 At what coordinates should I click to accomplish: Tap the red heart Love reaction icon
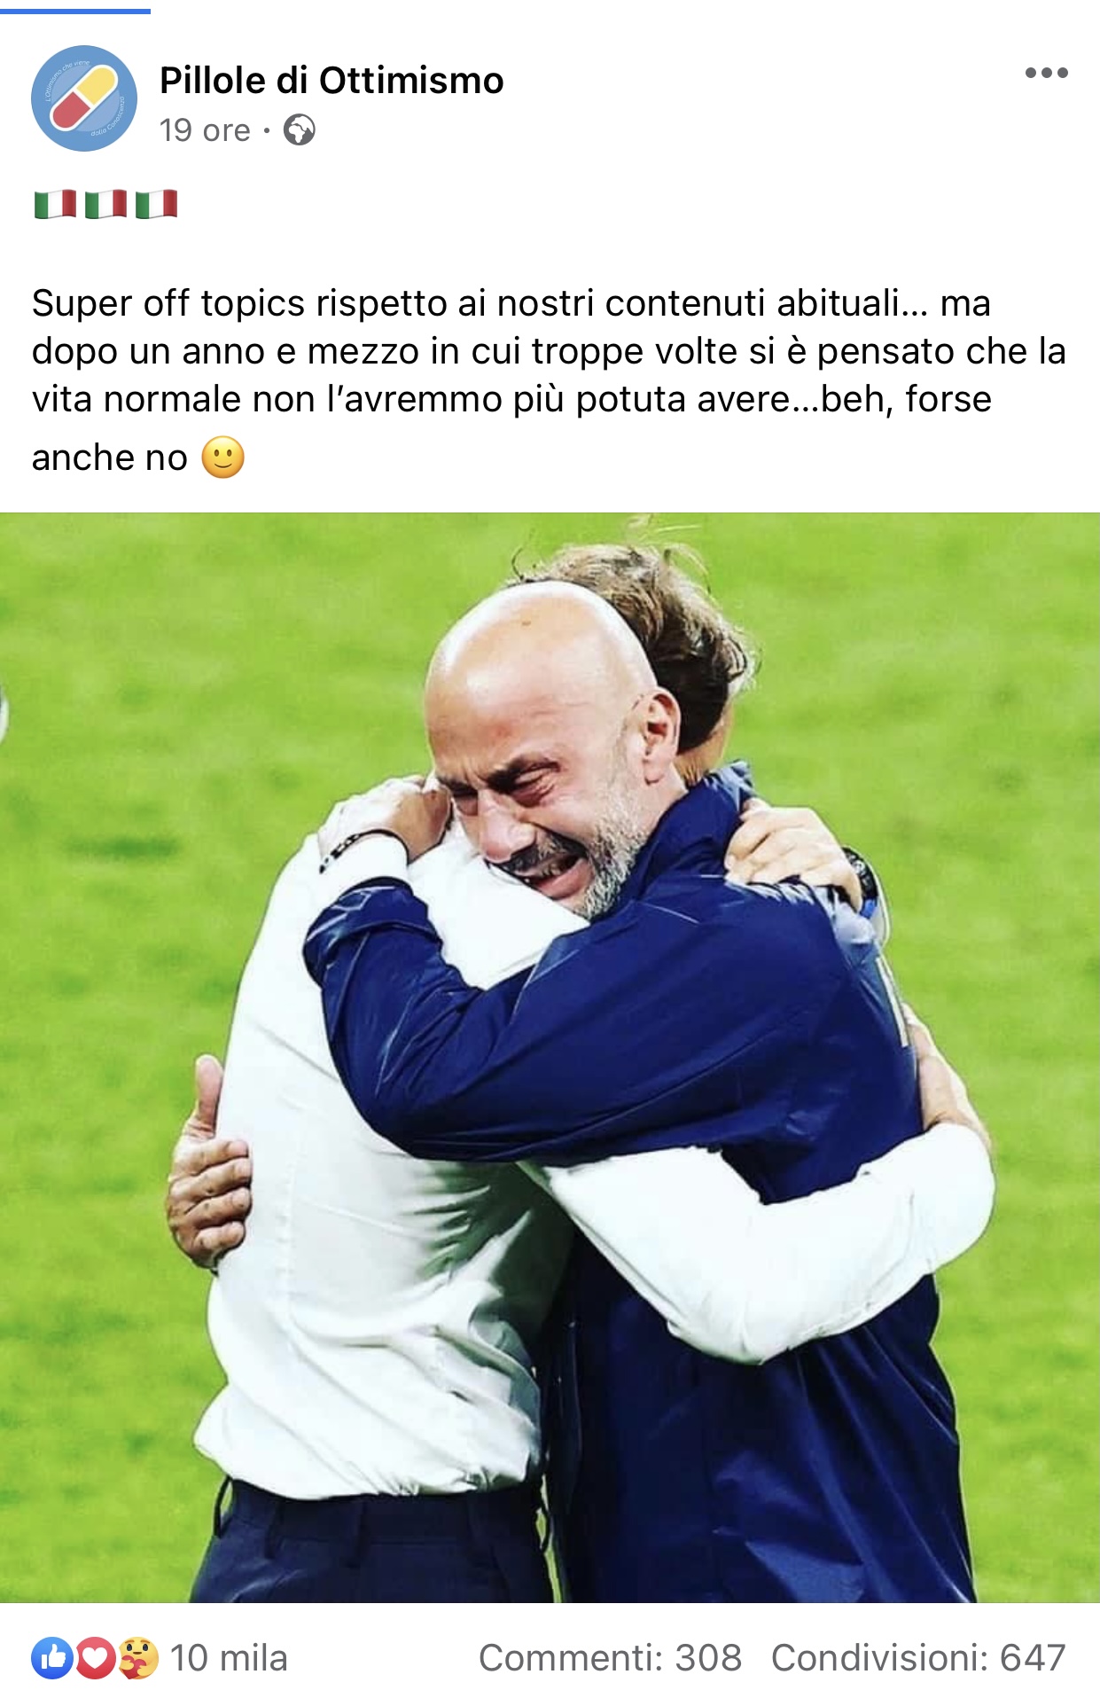click(x=95, y=1657)
